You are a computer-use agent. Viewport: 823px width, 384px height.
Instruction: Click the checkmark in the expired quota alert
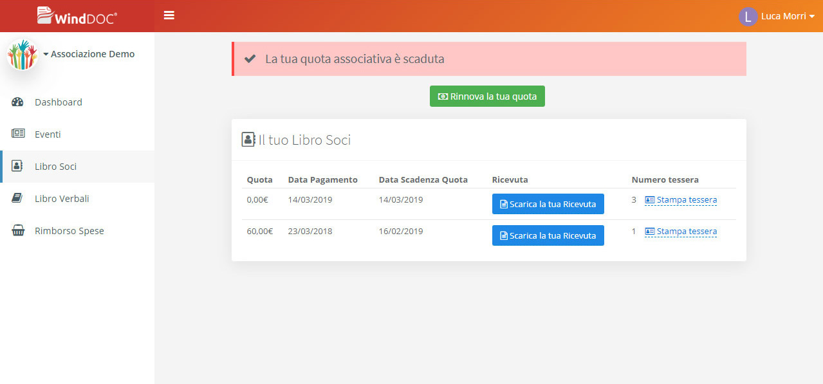point(250,58)
